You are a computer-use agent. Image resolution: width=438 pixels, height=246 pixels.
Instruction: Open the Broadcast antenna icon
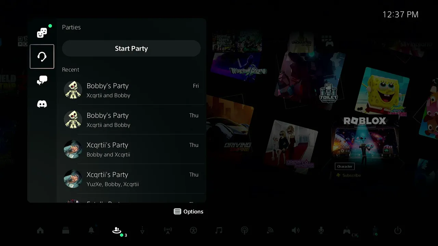168,231
